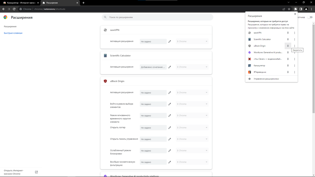Viewport: 315px width, 177px height.
Task: Open scope dropdown for Открыть логгер
Action: pyautogui.click(x=192, y=128)
